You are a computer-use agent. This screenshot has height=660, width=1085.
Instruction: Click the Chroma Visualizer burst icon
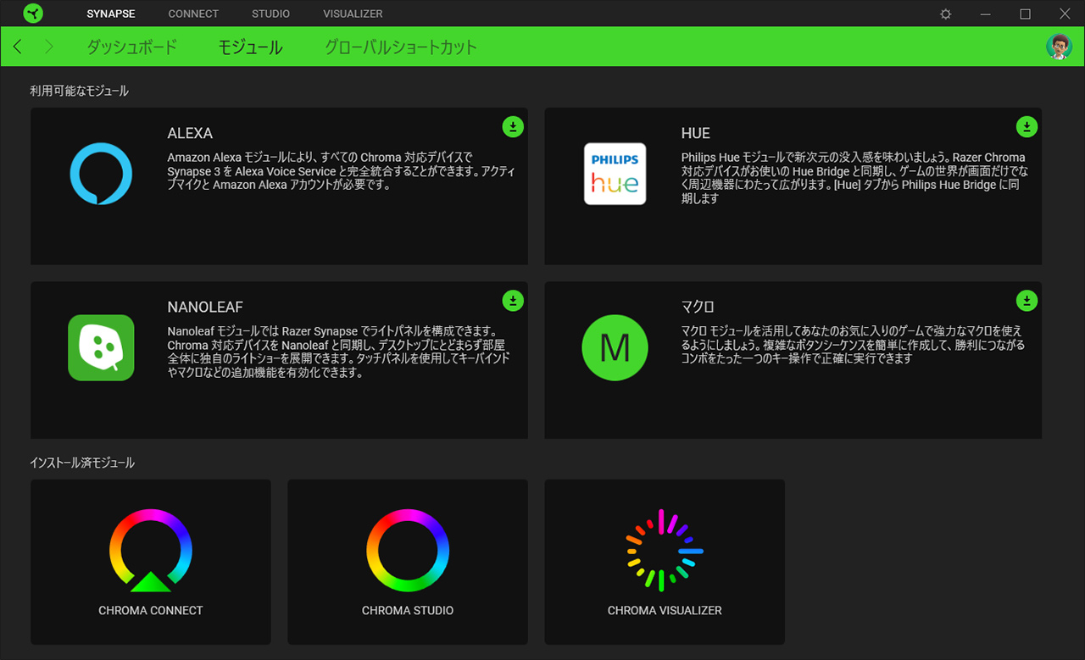click(665, 550)
